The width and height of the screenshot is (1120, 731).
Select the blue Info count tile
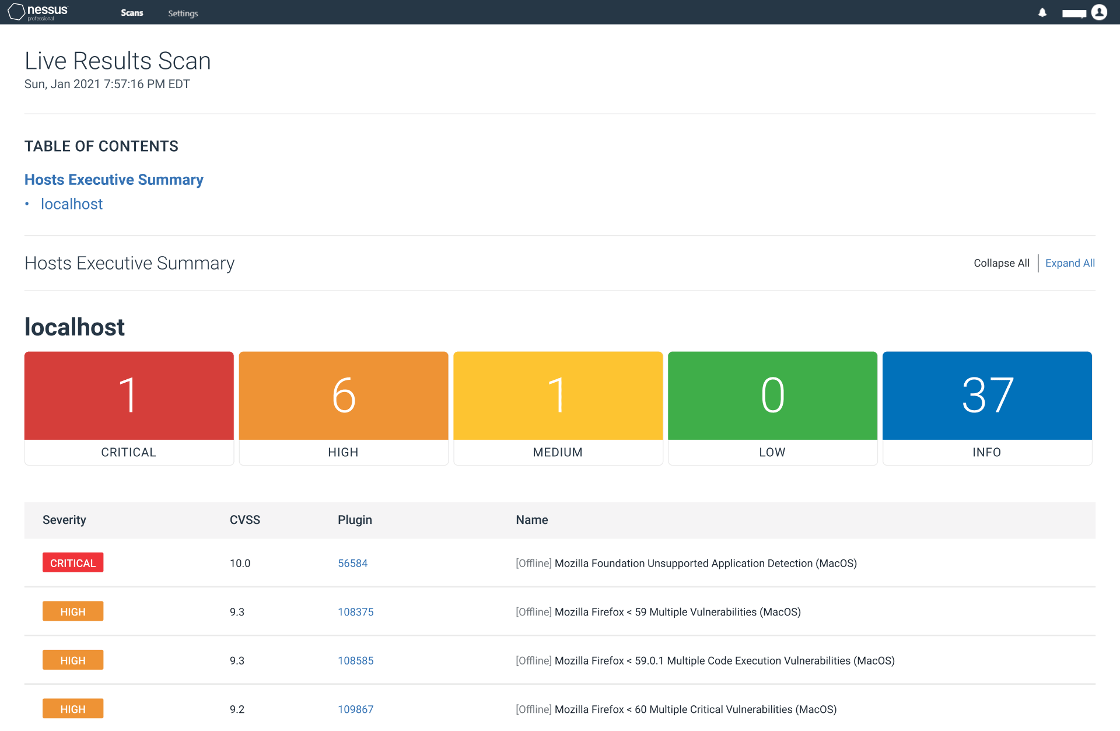[x=988, y=408]
